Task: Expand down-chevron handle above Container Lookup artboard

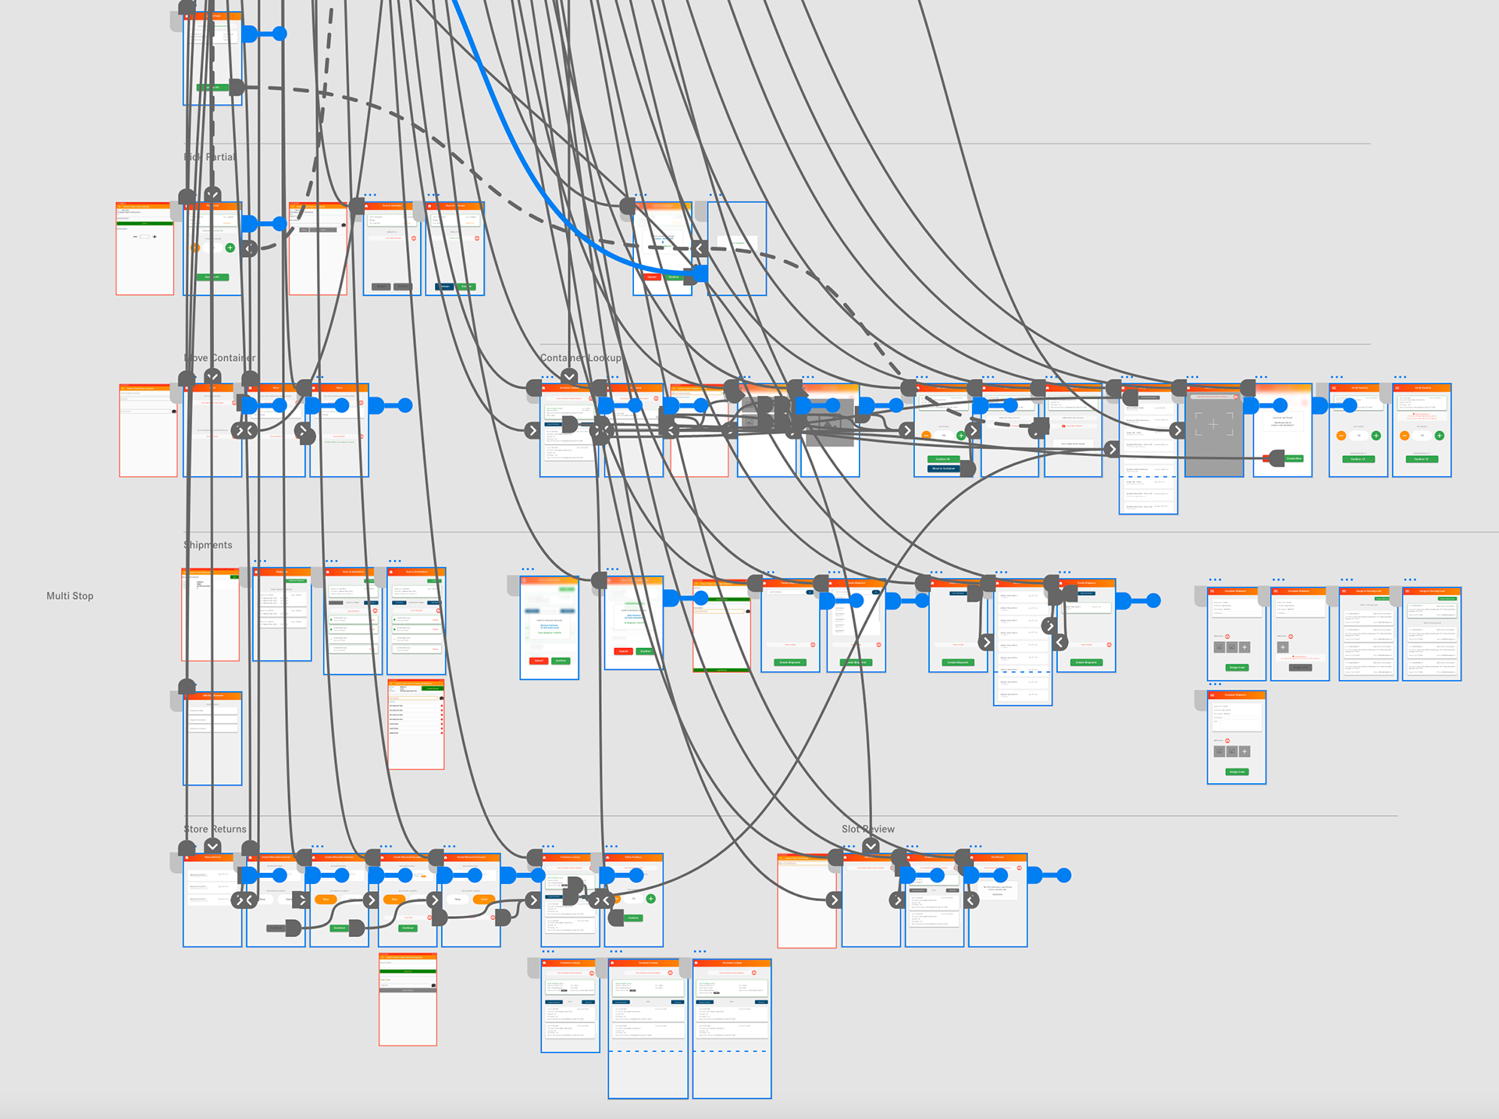Action: coord(569,377)
